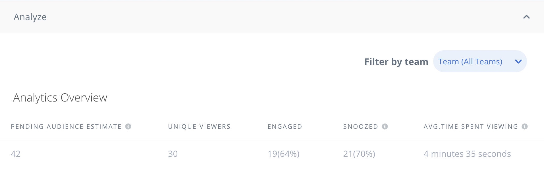Click the dropdown arrow on the team filter
The height and width of the screenshot is (186, 544).
point(518,61)
